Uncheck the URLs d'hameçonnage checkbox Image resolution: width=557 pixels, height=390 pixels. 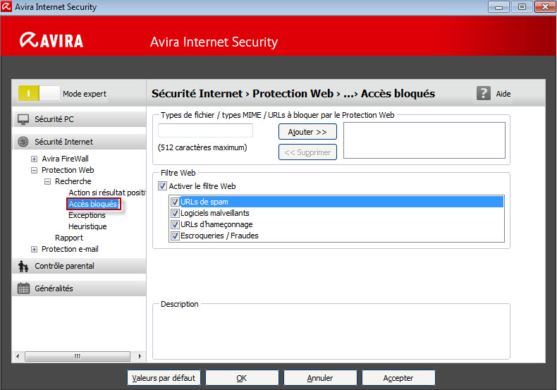175,224
